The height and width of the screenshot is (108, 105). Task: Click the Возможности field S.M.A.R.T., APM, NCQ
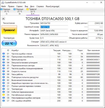[x=72, y=45]
